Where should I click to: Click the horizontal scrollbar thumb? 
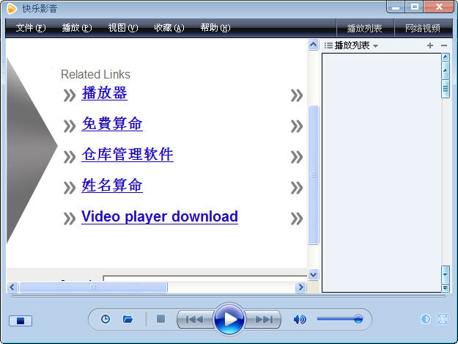click(x=93, y=288)
